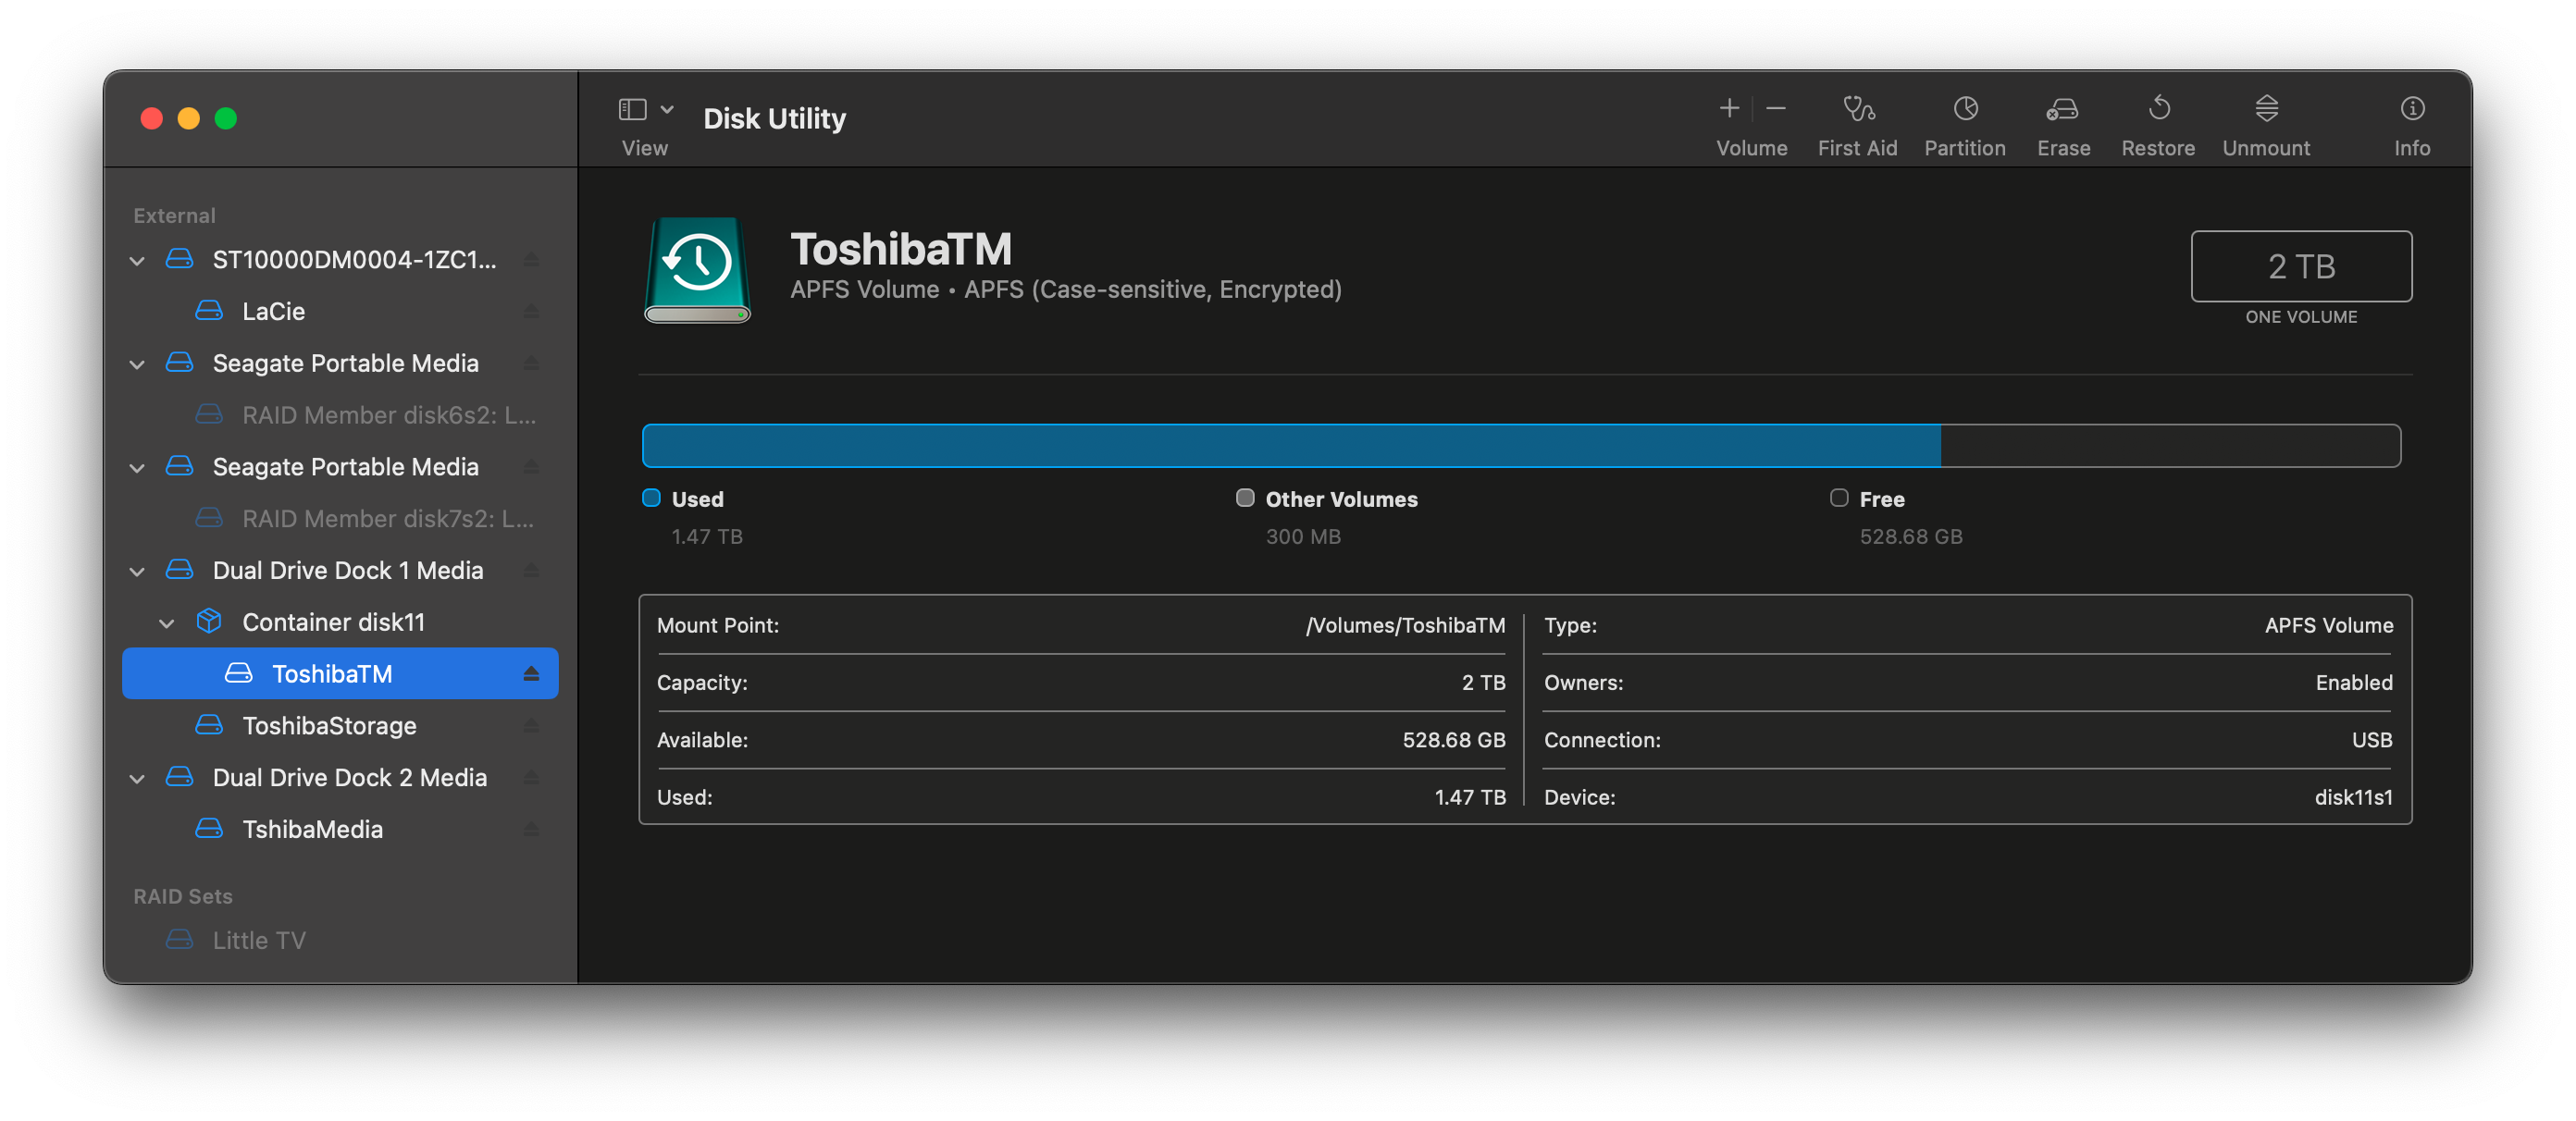The image size is (2576, 1121).
Task: Eject ToshibaTM using sidebar eject icon
Action: point(531,674)
